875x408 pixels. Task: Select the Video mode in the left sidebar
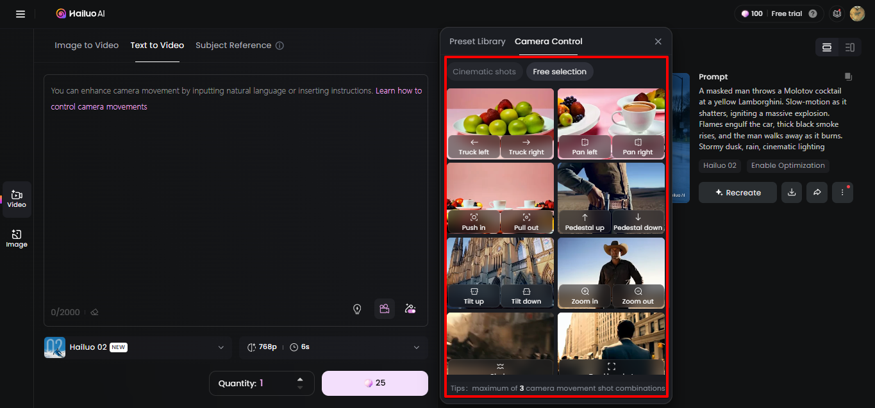[17, 199]
